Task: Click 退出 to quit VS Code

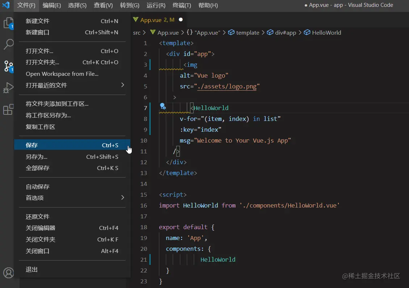Action: point(72,270)
